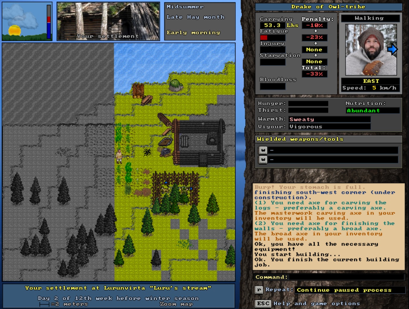Viewport: 409px width, 309px height.
Task: Click the temperature gauge beside the weather icon
Action: pos(49,22)
